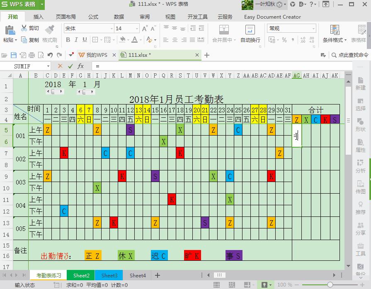The image size is (371, 289).
Task: Click the Format Painter (格式刷) icon
Action: (49, 30)
